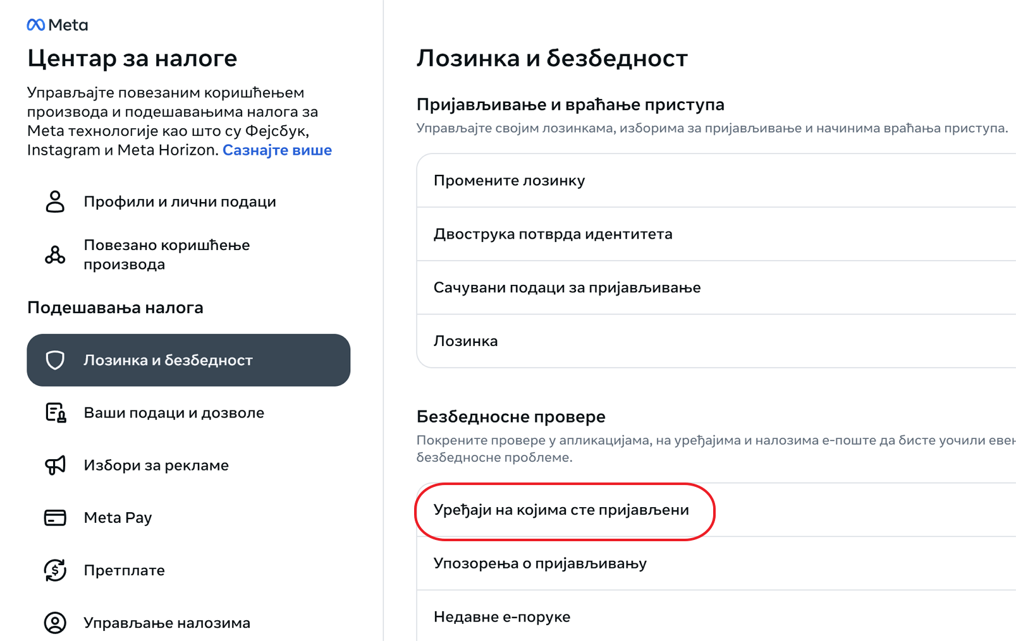Click the connected nodes icon for Повезано коришћење производа

coord(55,255)
